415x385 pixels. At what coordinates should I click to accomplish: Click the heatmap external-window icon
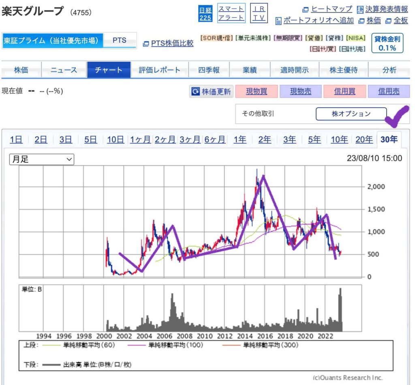[x=306, y=10]
